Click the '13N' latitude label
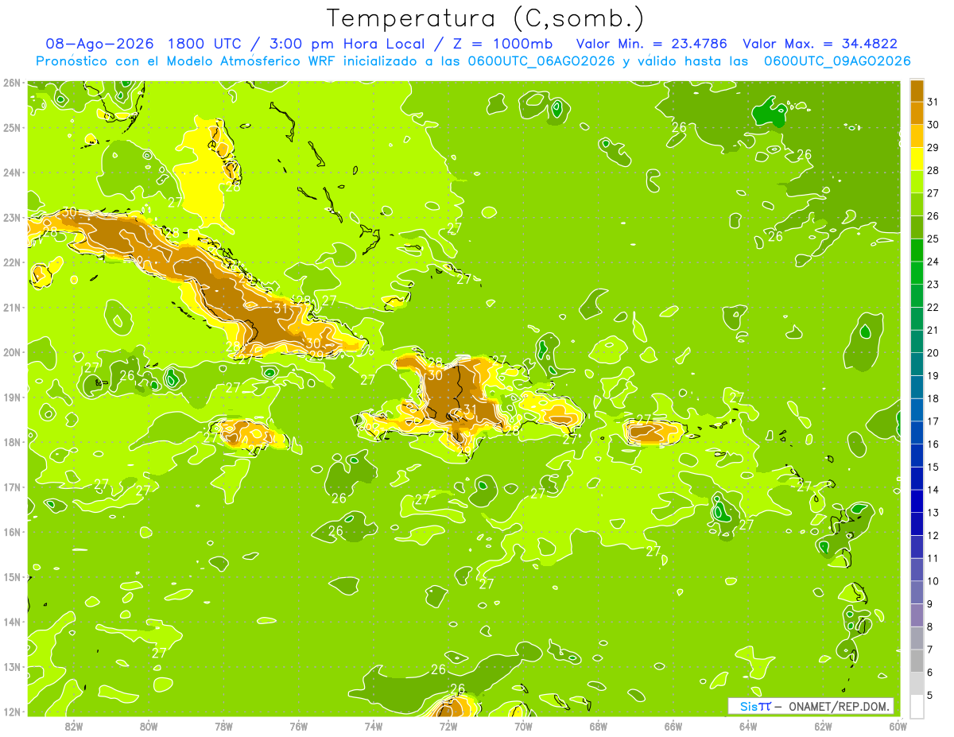This screenshot has height=737, width=954. click(12, 666)
